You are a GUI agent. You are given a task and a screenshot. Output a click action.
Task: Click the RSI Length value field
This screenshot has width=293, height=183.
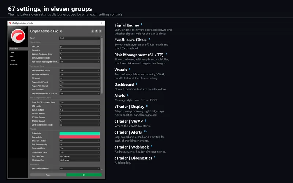point(79,78)
